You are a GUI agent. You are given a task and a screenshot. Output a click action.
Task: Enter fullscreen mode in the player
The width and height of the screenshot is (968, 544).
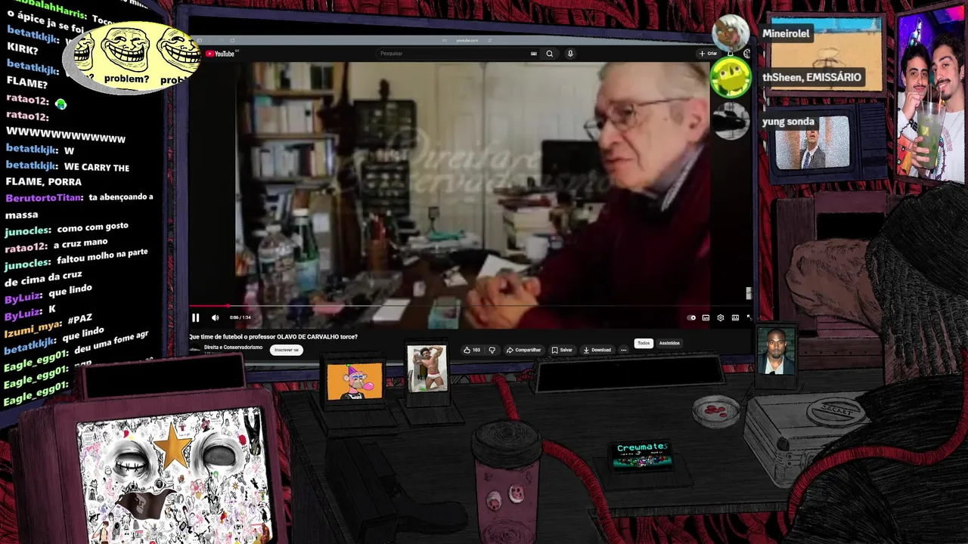(x=749, y=318)
